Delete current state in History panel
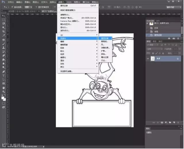Screen dimensions: 184x149 click(178, 38)
